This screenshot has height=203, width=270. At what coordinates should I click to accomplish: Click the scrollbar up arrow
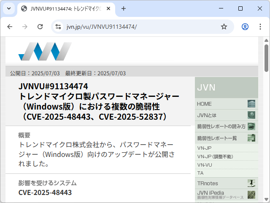coord(266,41)
